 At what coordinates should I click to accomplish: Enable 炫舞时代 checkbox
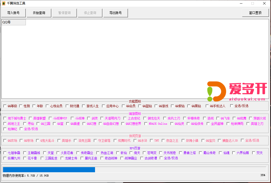pos(115,141)
